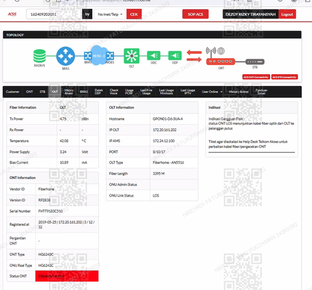
Task: Select the blue BRAS router icon
Action: (x=66, y=56)
